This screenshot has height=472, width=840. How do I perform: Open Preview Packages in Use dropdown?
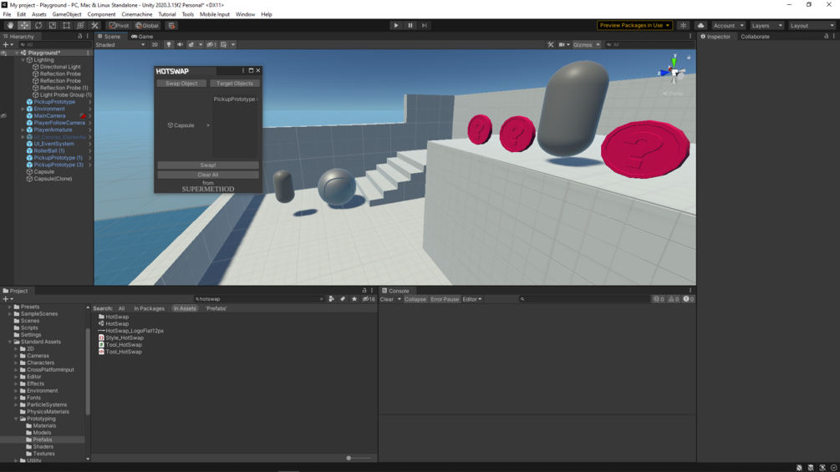coord(634,25)
